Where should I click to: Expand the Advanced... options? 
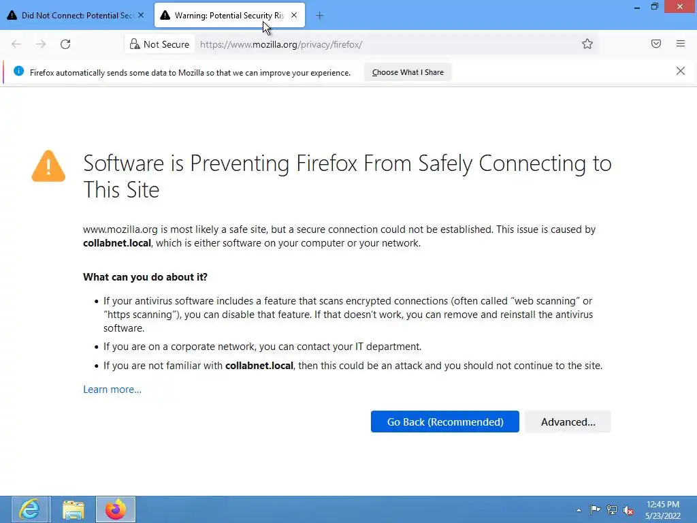point(568,422)
